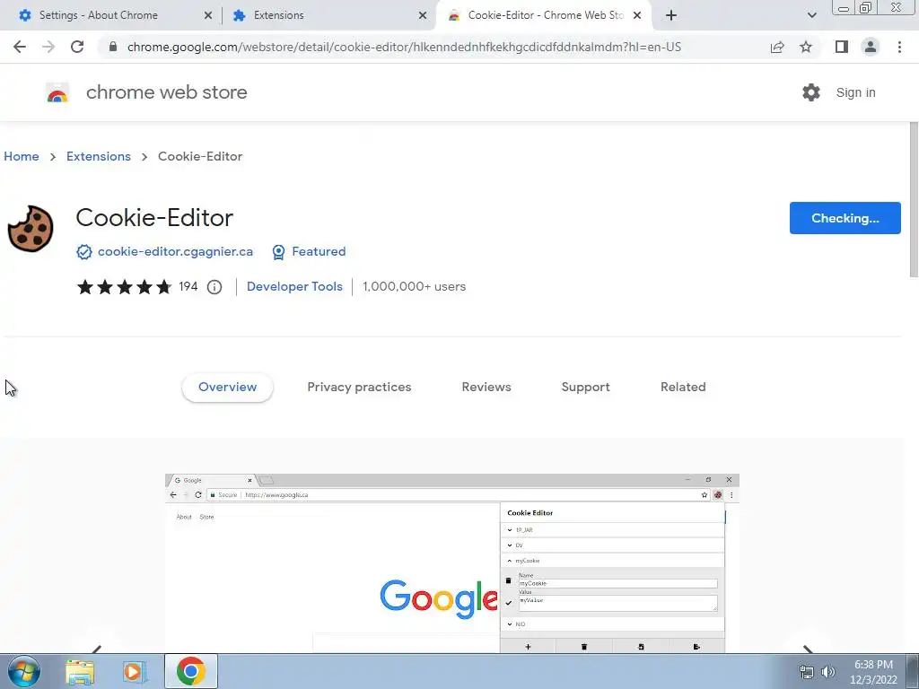This screenshot has height=689, width=919.
Task: Click Sign in
Action: [x=855, y=92]
